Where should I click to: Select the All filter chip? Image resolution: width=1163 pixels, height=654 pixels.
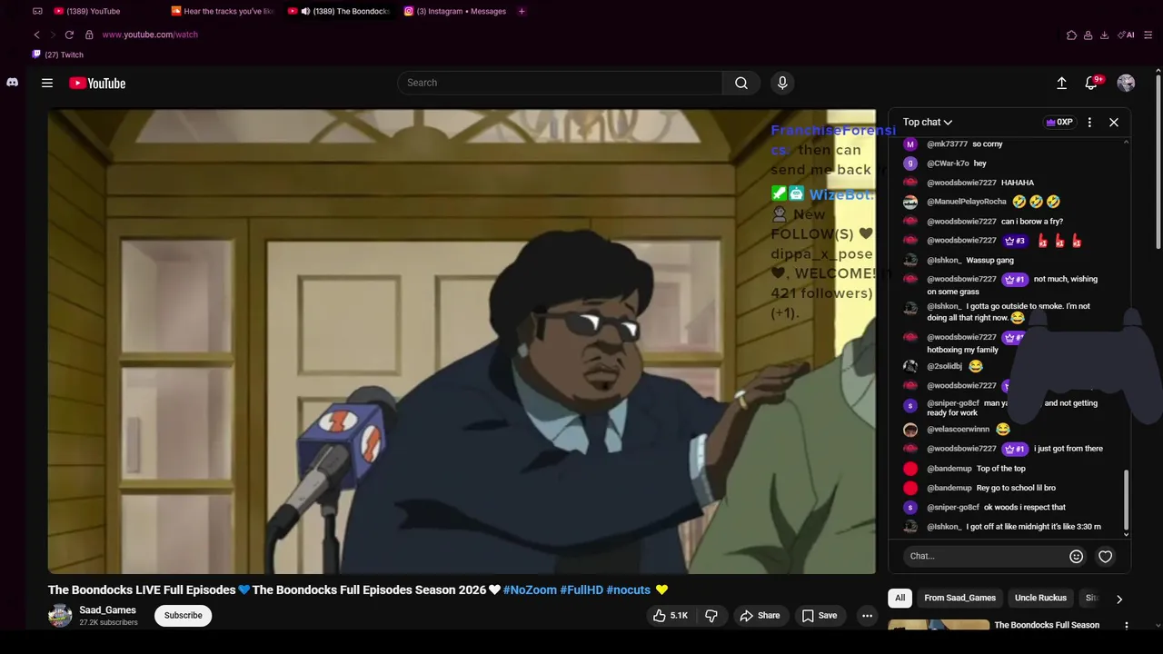pyautogui.click(x=900, y=598)
